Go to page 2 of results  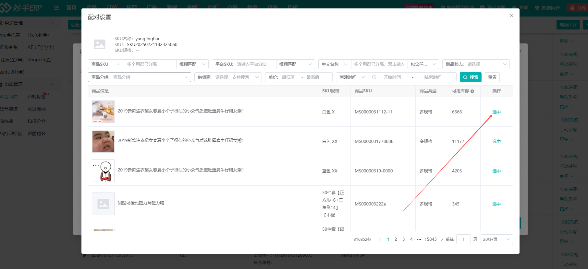coord(396,239)
